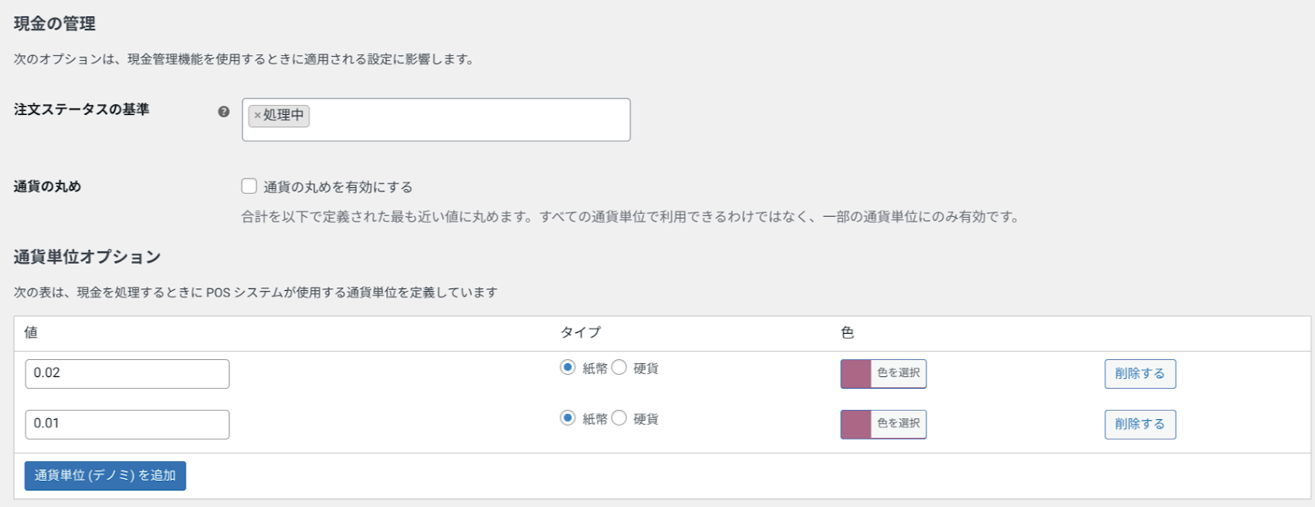
Task: Enable the 通貨の丸めを有効にする checkbox
Action: tap(249, 187)
